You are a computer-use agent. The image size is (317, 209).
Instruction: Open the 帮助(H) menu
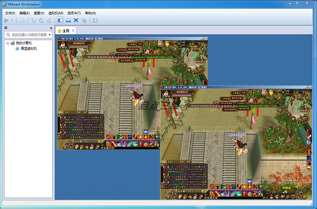click(90, 13)
